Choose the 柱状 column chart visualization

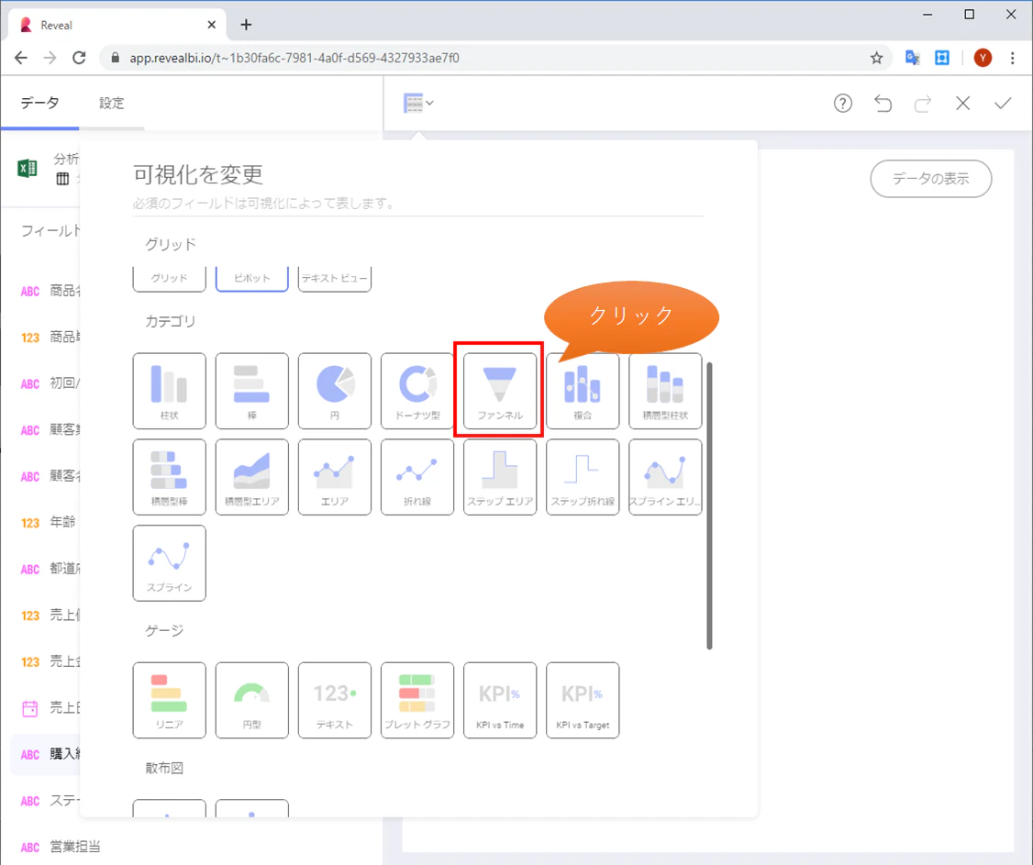[x=170, y=391]
